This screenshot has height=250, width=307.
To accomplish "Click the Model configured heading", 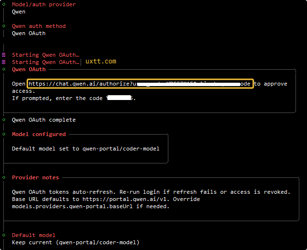I will coord(39,134).
